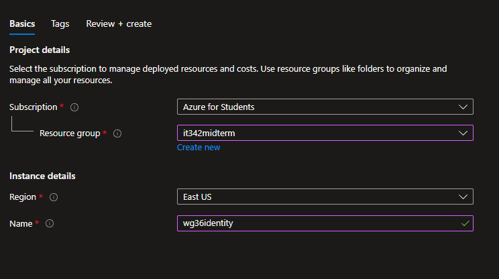Click the Project details section heading
The height and width of the screenshot is (279, 499).
40,50
